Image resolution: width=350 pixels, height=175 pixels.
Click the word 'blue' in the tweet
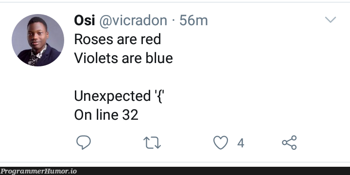[159, 58]
